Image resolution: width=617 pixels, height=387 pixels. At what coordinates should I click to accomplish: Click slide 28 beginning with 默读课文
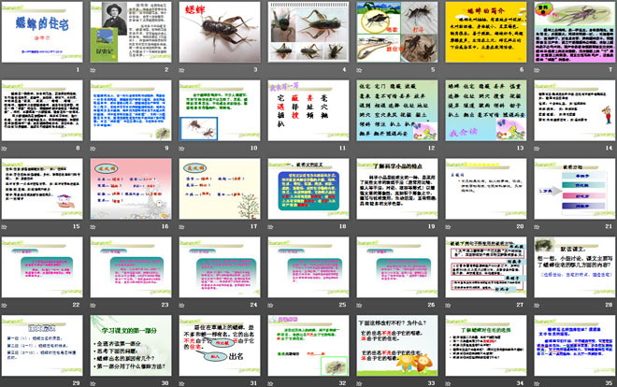571,268
